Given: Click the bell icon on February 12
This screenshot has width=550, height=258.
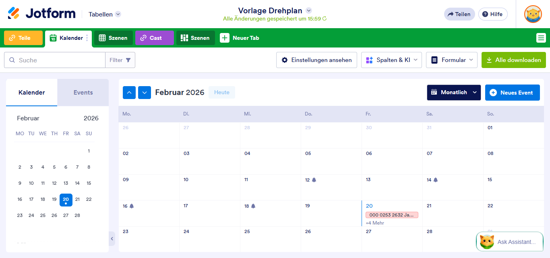Looking at the screenshot, I should click(x=314, y=180).
